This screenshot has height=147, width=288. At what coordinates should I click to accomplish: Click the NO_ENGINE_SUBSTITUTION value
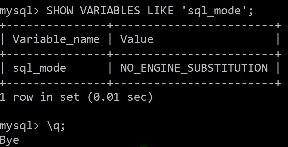[194, 68]
